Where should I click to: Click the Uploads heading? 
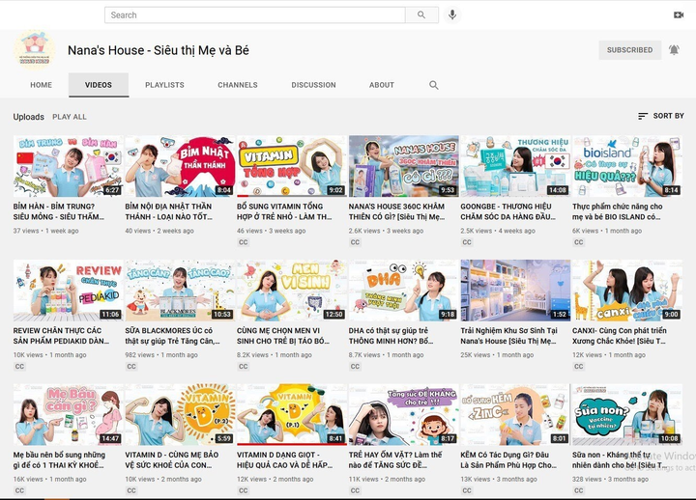click(28, 117)
